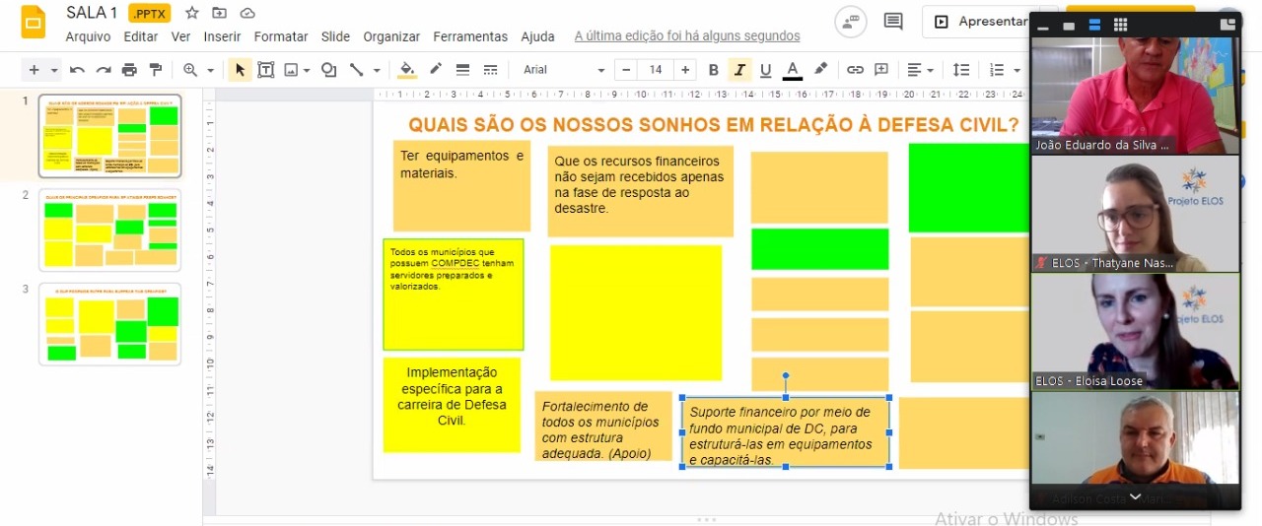Click the pencil border color icon
Screen dimensions: 1262x526
(435, 70)
